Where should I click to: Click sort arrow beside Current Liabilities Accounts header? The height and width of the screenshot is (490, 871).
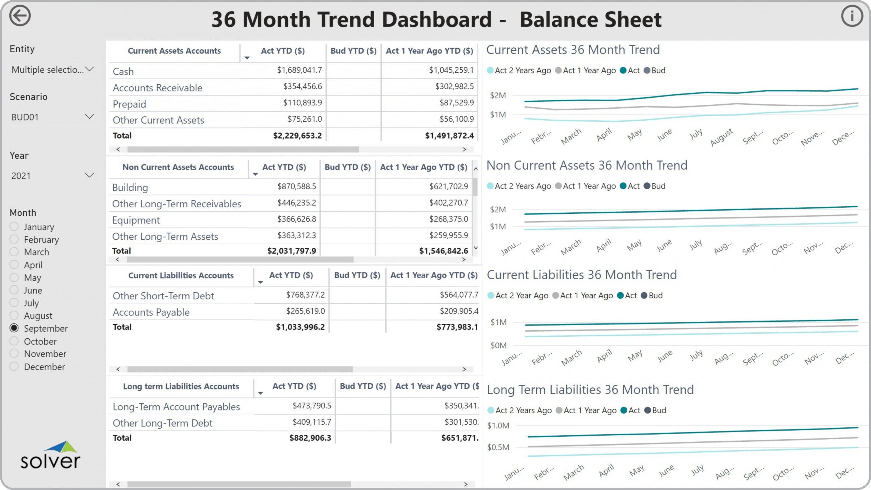[260, 282]
